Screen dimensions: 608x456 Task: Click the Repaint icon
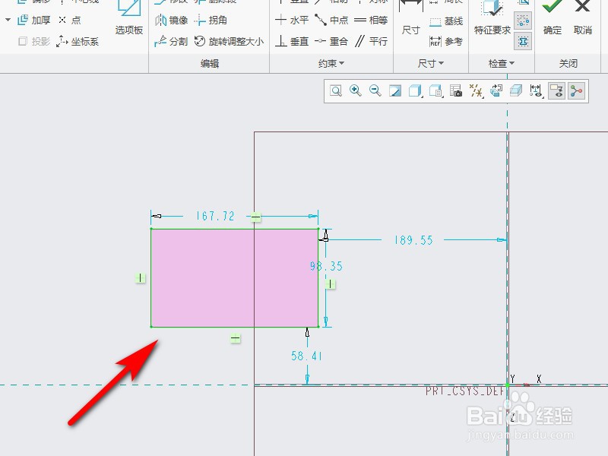click(395, 91)
